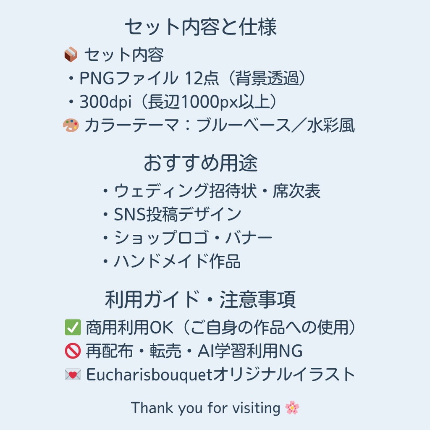Image resolution: width=430 pixels, height=430 pixels.
Task: Click the artist palette emoji
Action: tap(71, 125)
